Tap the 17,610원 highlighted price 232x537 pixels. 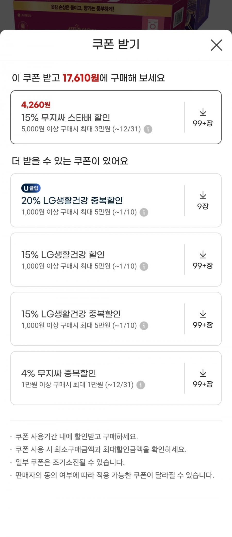pos(81,78)
